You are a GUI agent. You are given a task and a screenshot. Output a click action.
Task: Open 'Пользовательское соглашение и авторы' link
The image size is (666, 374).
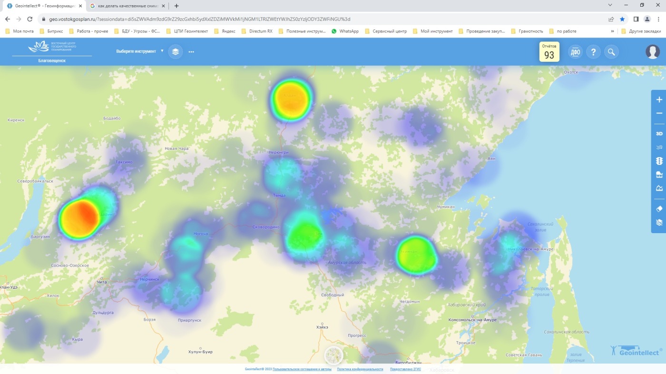tap(302, 369)
